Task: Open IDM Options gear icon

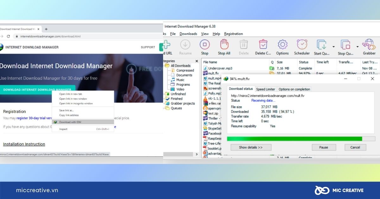Action: click(282, 45)
